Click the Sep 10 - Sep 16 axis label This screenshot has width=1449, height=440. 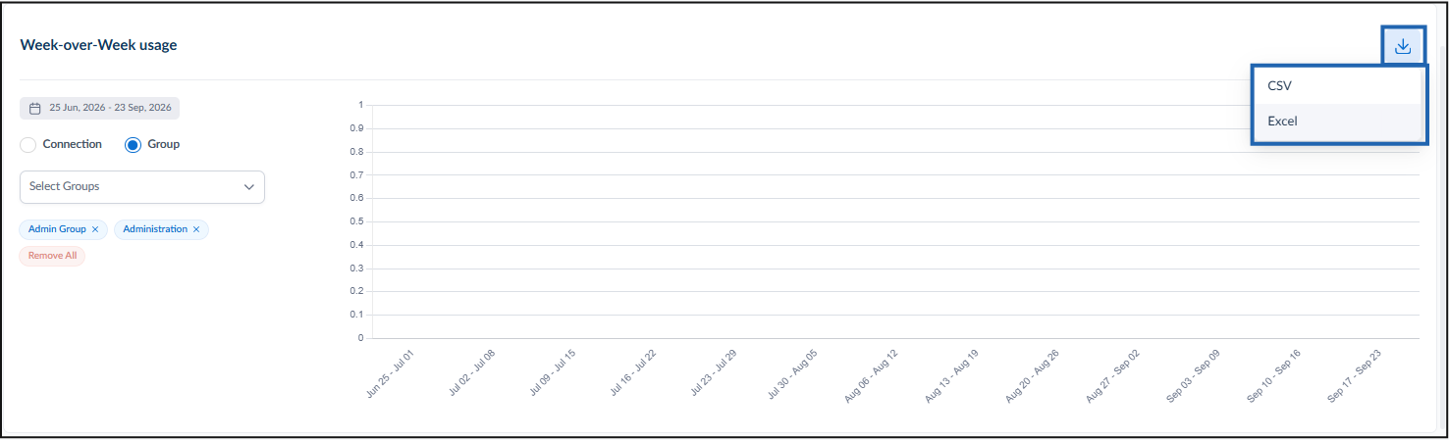1274,375
